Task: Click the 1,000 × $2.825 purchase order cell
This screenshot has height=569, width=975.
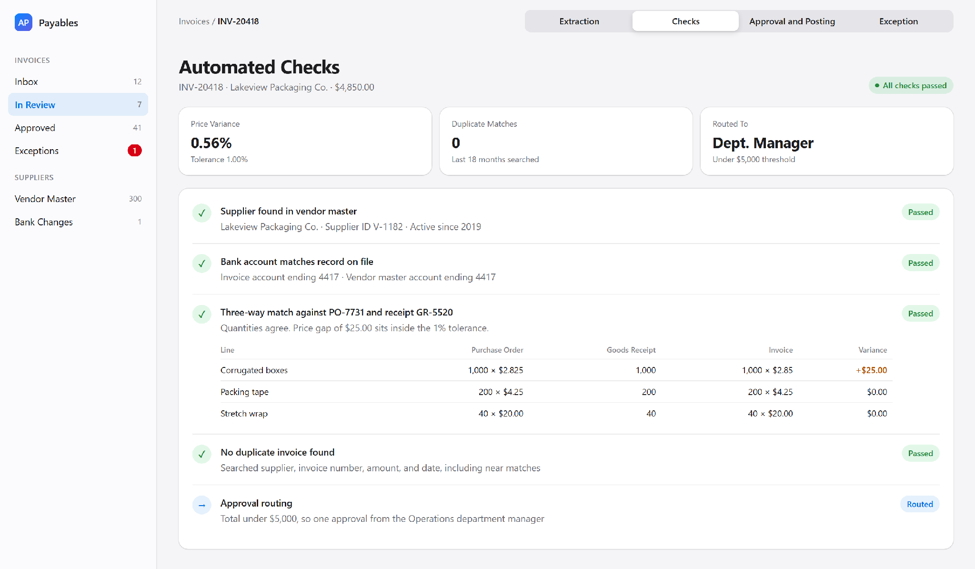Action: point(495,370)
